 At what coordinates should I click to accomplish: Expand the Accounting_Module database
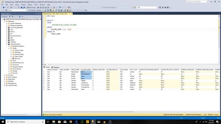7,28
